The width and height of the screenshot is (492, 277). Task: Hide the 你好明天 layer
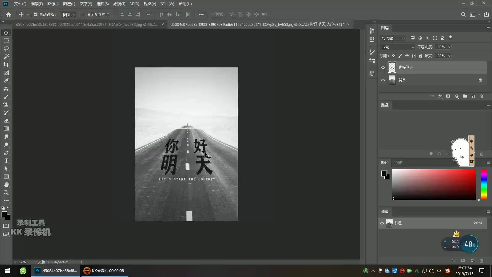(383, 67)
